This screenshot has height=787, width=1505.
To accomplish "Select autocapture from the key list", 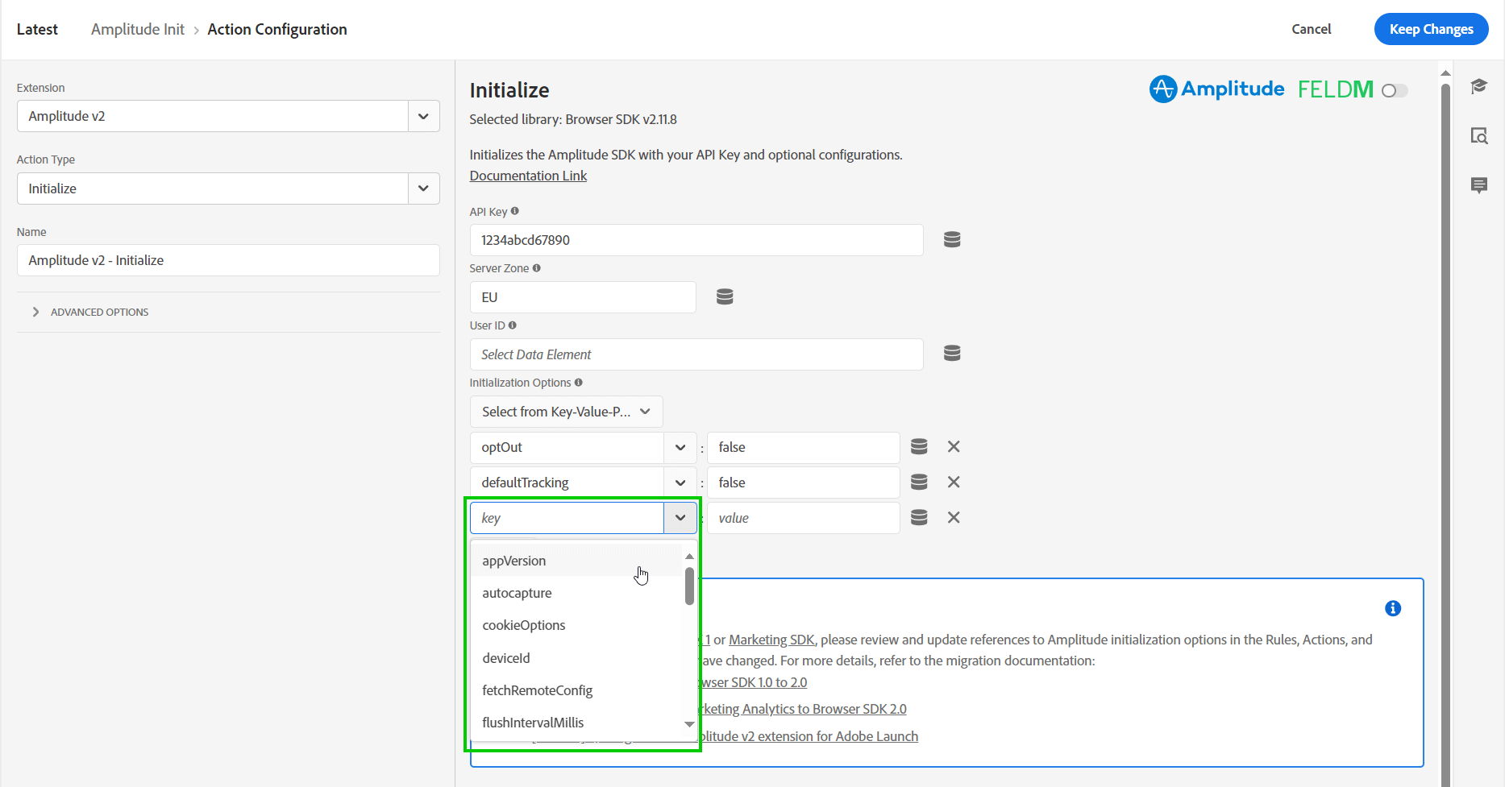I will [576, 593].
